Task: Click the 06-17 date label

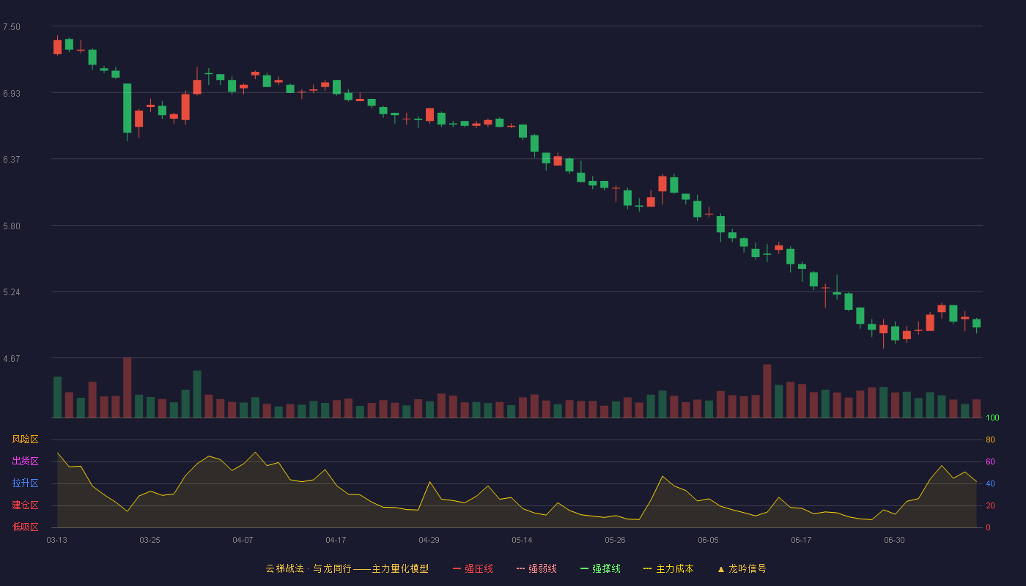Action: (801, 540)
